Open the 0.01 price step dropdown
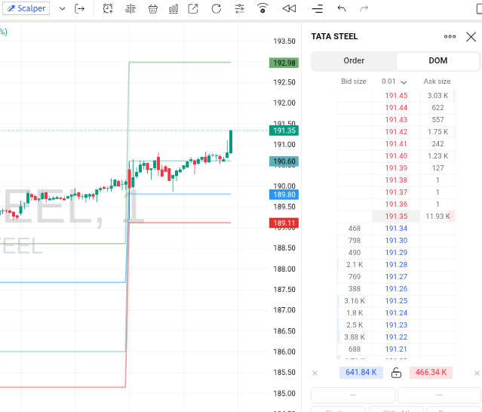 [x=395, y=81]
